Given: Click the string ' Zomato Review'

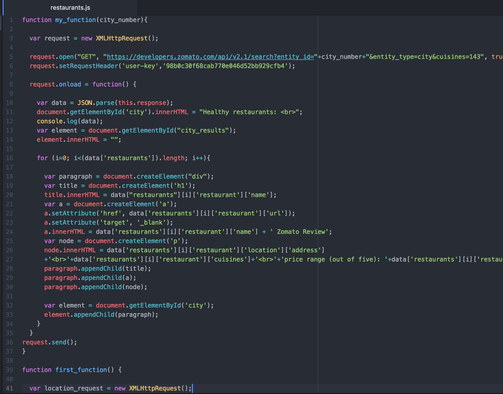Looking at the screenshot, I should [x=299, y=232].
